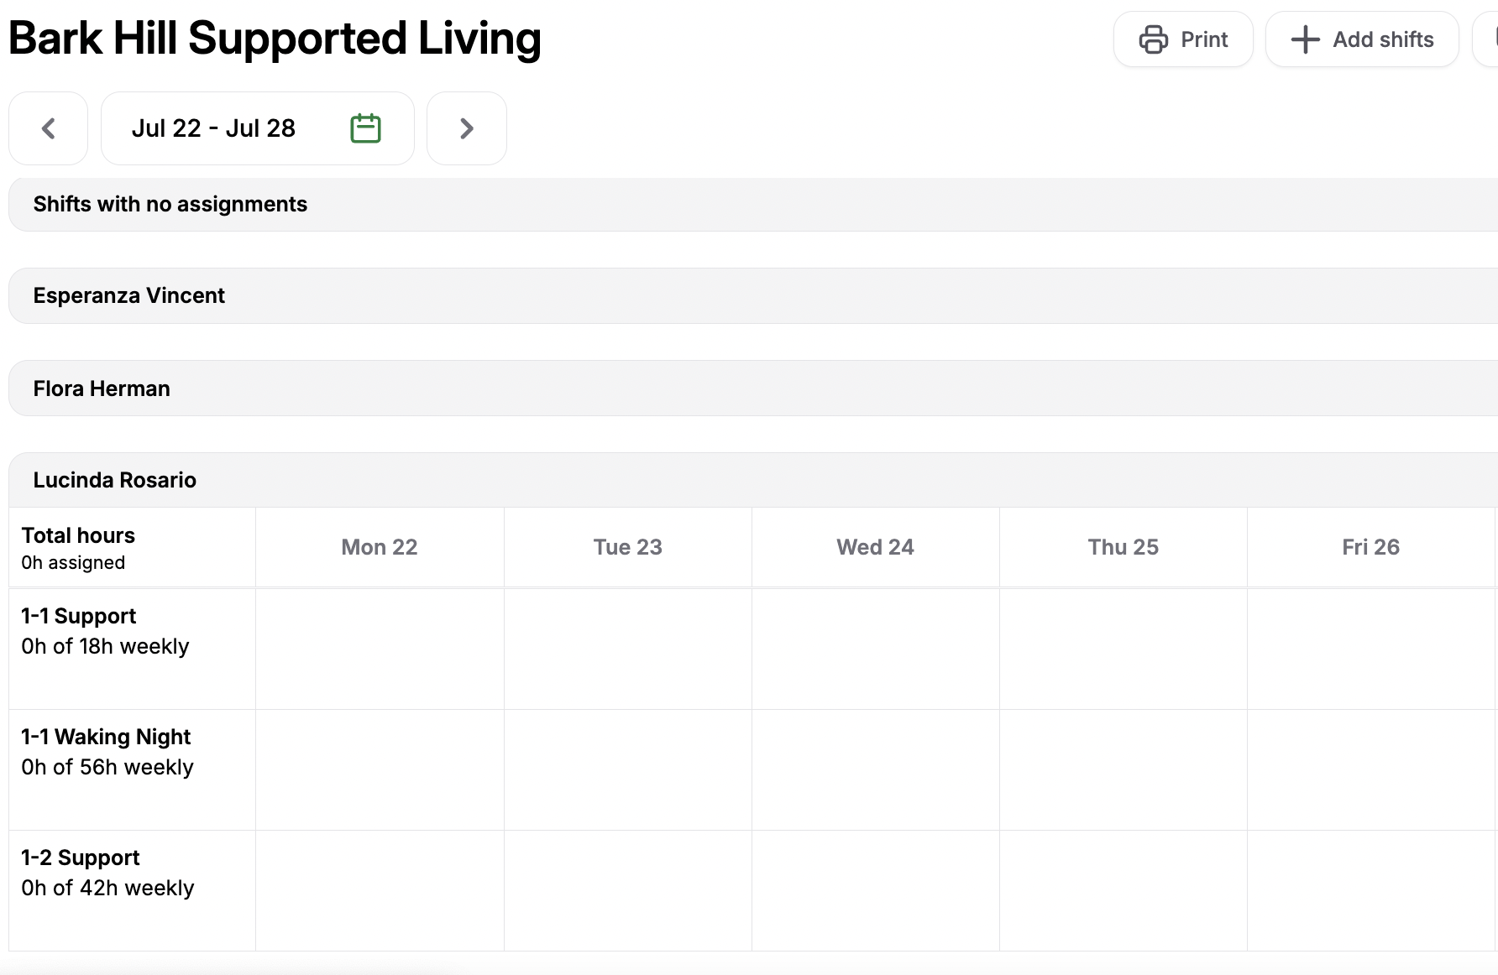Click the Wed 24 day header
This screenshot has height=975, width=1498.
[x=875, y=546]
